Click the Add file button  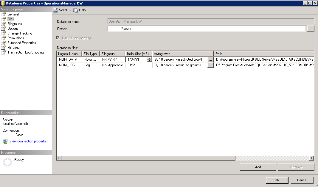(x=258, y=167)
